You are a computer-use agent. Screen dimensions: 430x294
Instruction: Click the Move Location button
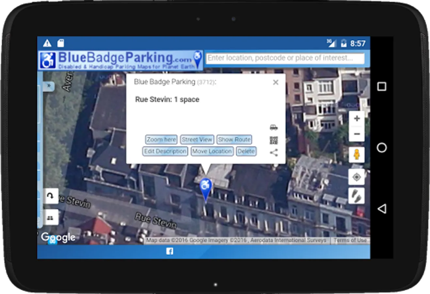point(212,151)
